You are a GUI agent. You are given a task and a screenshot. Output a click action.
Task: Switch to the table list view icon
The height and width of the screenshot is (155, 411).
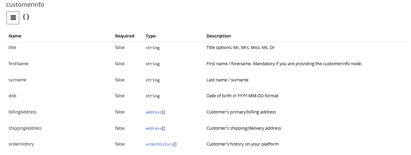(13, 18)
